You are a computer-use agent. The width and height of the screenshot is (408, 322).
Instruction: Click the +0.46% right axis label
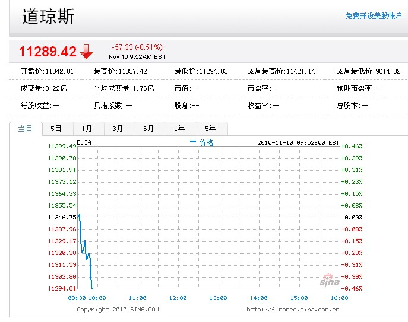[352, 146]
